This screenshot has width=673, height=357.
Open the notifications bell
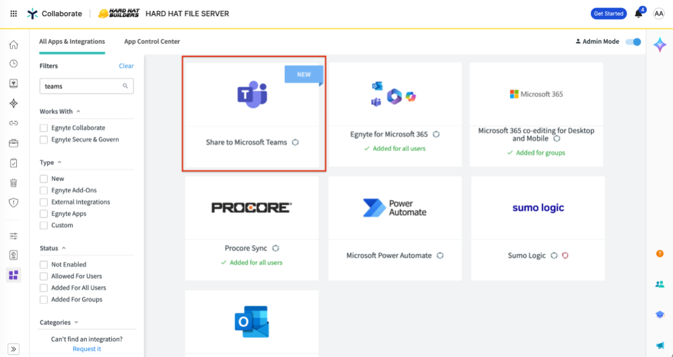[639, 13]
